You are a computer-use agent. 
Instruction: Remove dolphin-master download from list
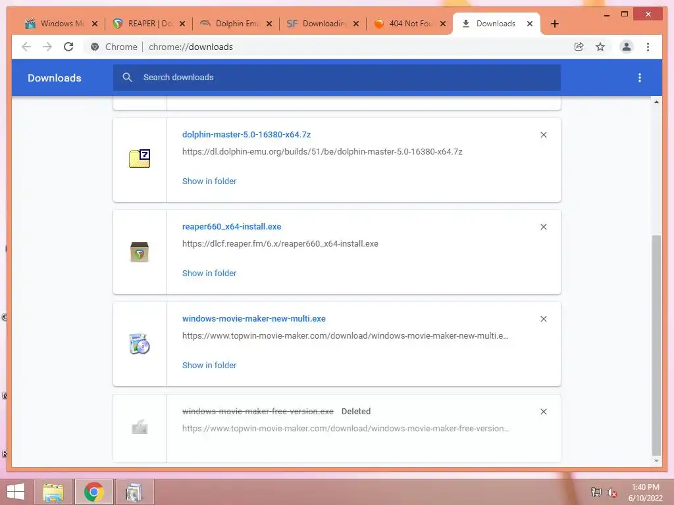543,135
